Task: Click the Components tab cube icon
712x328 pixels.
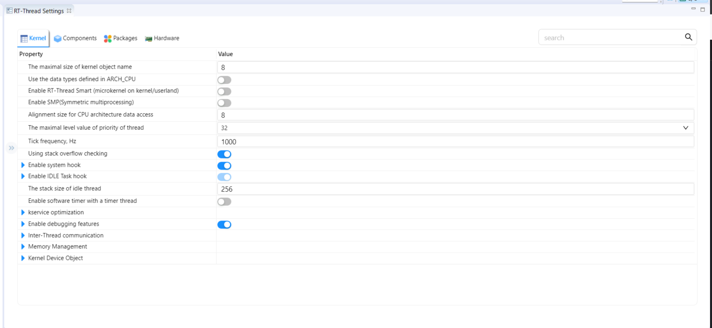Action: pyautogui.click(x=58, y=38)
